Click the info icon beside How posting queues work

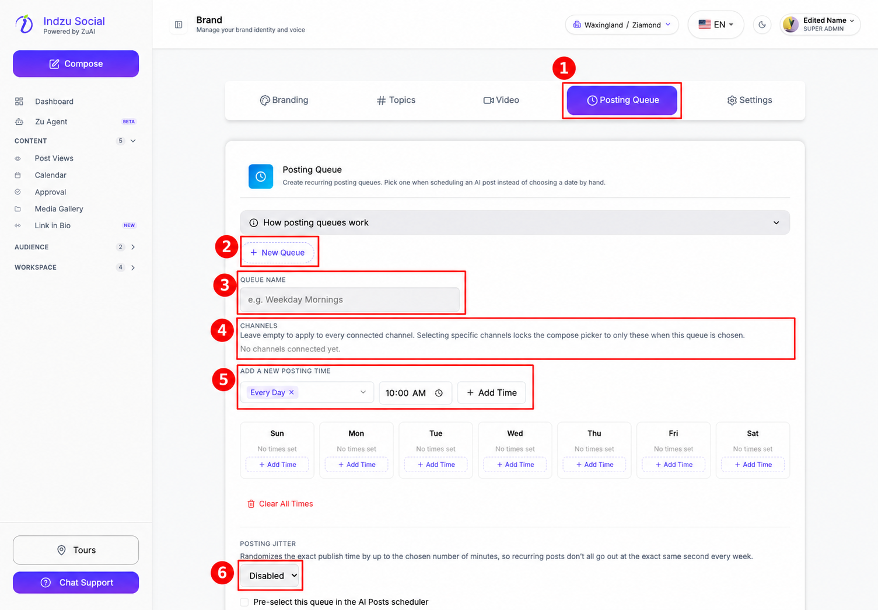pyautogui.click(x=254, y=222)
